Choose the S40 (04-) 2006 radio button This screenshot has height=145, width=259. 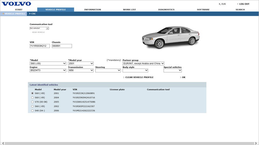coord(33,110)
